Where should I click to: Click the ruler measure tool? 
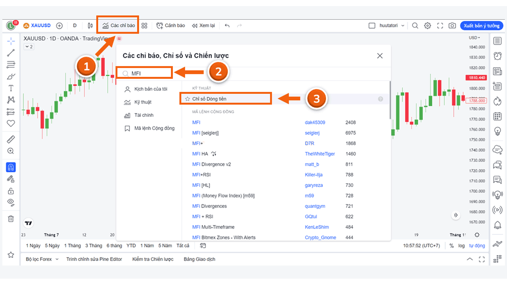(x=11, y=139)
